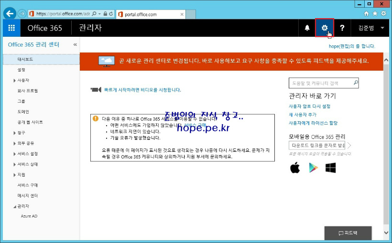Open 사용자에게 라이선스 할당 link
This screenshot has height=243, width=392.
(x=313, y=123)
